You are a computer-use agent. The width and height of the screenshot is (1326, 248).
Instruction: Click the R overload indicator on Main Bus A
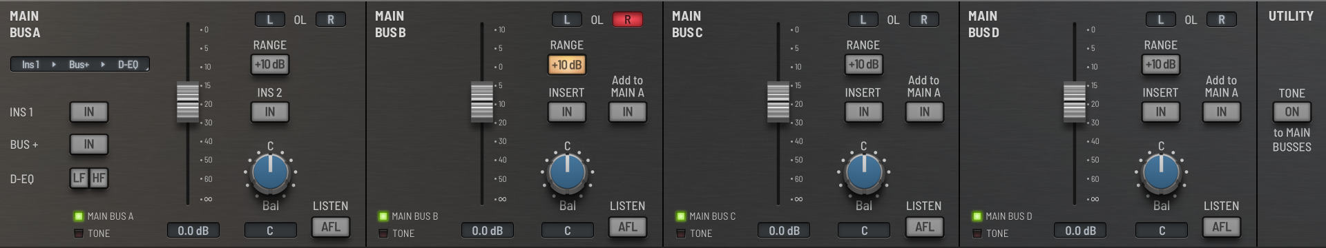[x=331, y=19]
